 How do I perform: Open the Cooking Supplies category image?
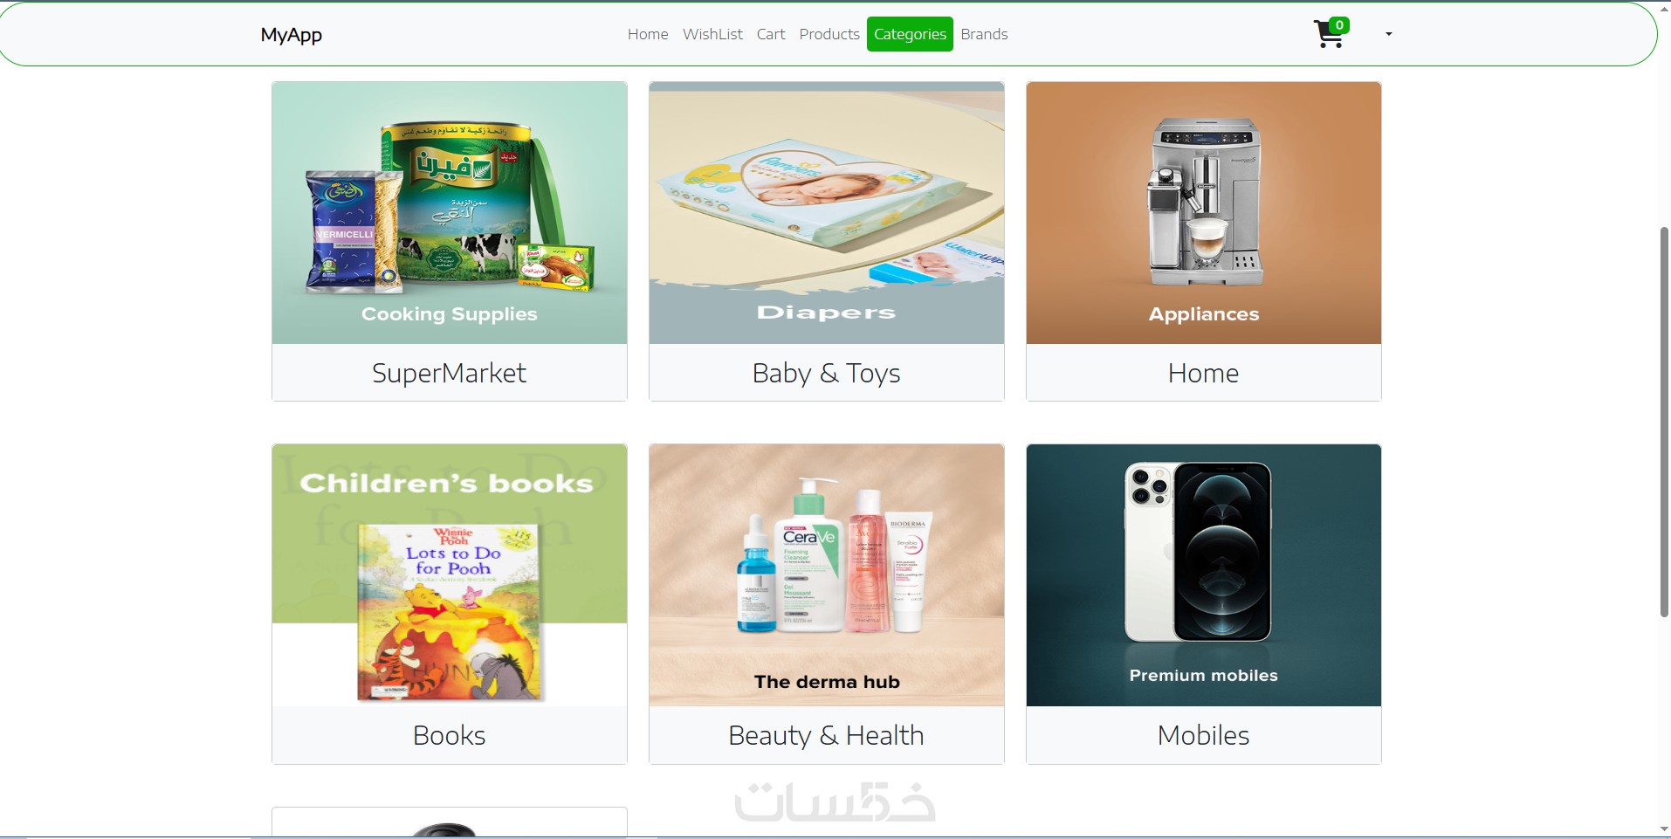(450, 213)
